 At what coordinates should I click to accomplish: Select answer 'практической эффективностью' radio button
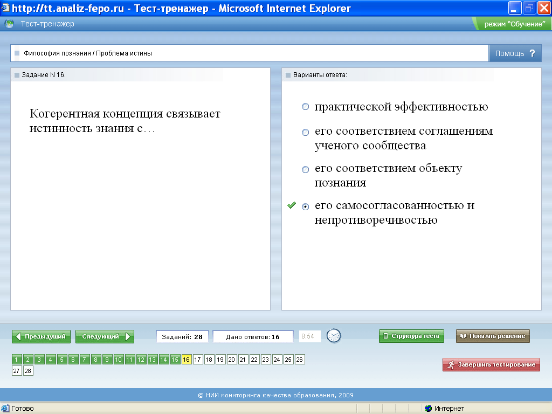click(305, 107)
